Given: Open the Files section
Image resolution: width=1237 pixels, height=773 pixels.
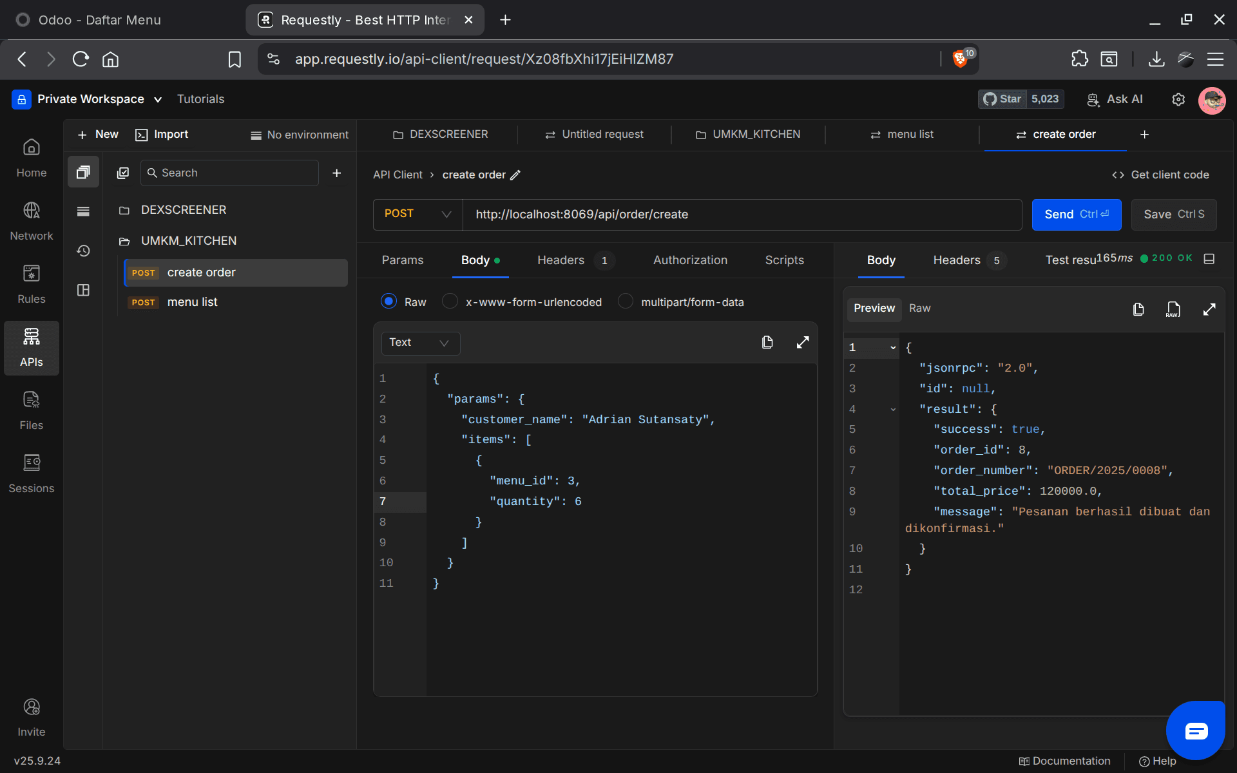Looking at the screenshot, I should pos(31,411).
